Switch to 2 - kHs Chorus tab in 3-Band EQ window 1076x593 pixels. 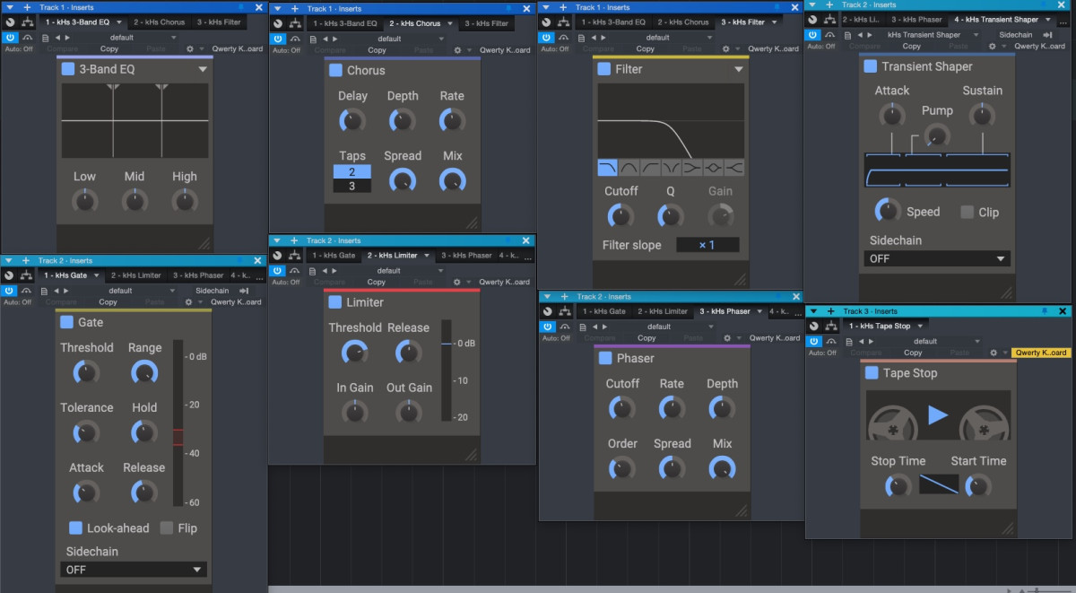(x=160, y=22)
